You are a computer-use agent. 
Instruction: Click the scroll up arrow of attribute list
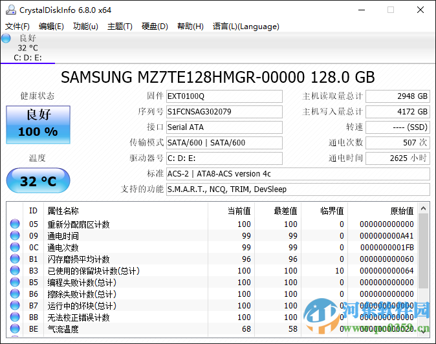pyautogui.click(x=424, y=208)
